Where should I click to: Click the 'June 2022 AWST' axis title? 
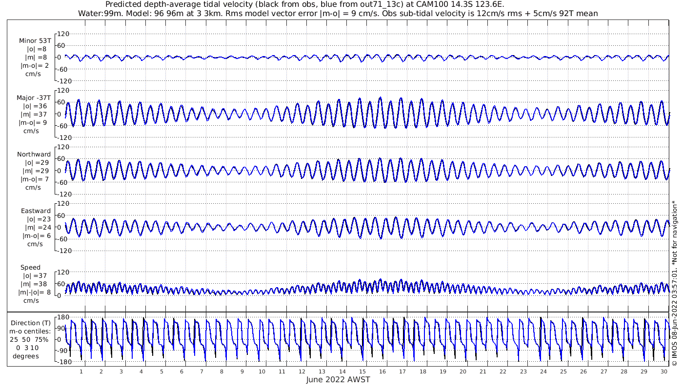338,380
